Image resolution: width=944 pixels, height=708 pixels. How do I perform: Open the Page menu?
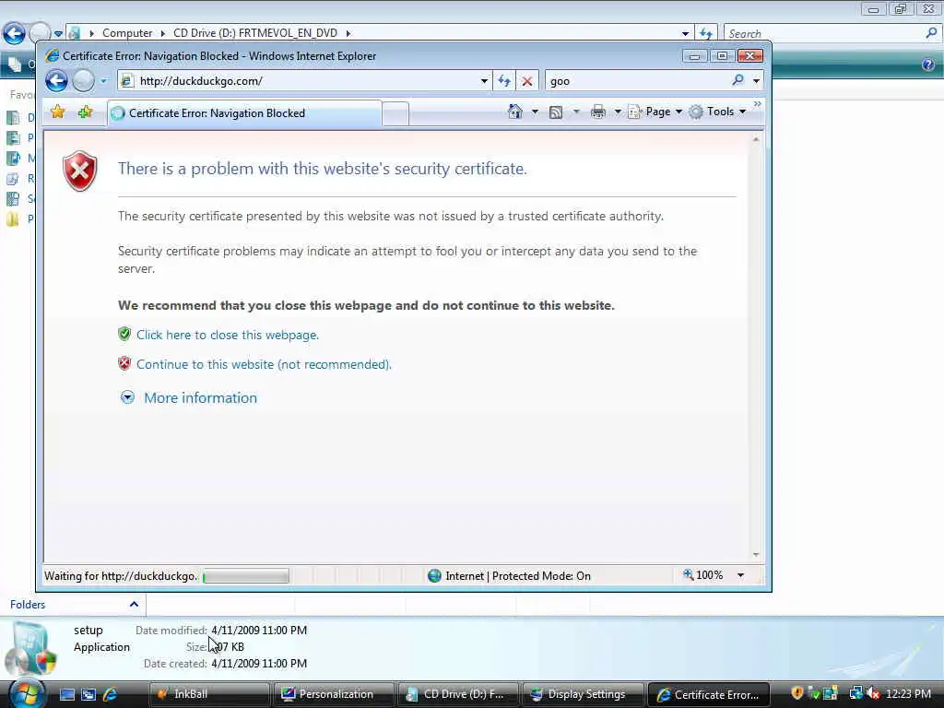(x=655, y=112)
